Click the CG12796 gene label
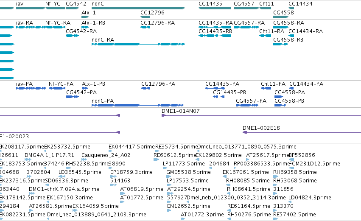Image resolution: width=361 pixels, height=221 pixels. tap(152, 13)
